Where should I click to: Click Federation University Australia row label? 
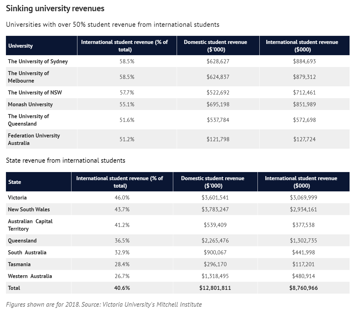(34, 139)
